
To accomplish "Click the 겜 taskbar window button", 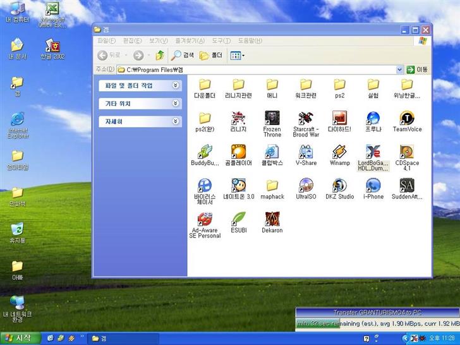I will 124,339.
